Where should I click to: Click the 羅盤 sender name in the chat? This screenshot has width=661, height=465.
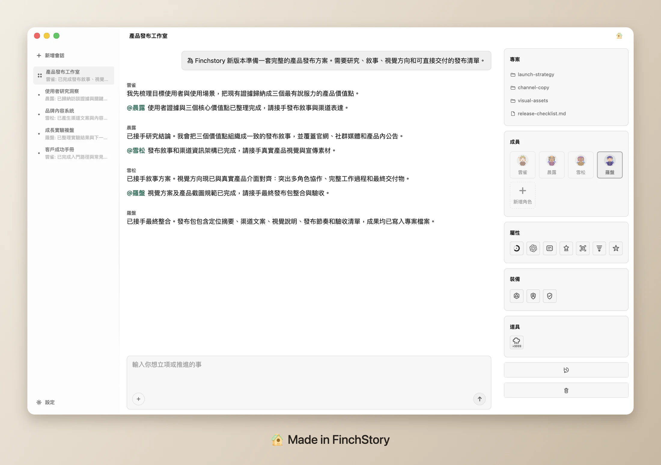coord(131,213)
